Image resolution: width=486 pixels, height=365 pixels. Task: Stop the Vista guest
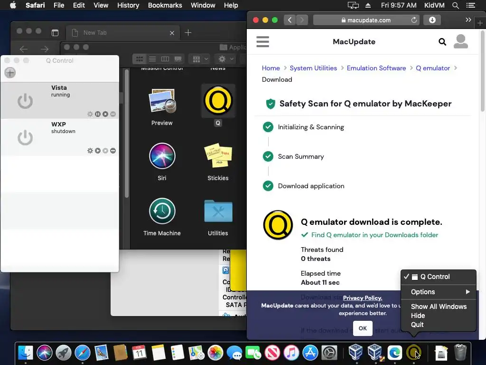coord(105,114)
